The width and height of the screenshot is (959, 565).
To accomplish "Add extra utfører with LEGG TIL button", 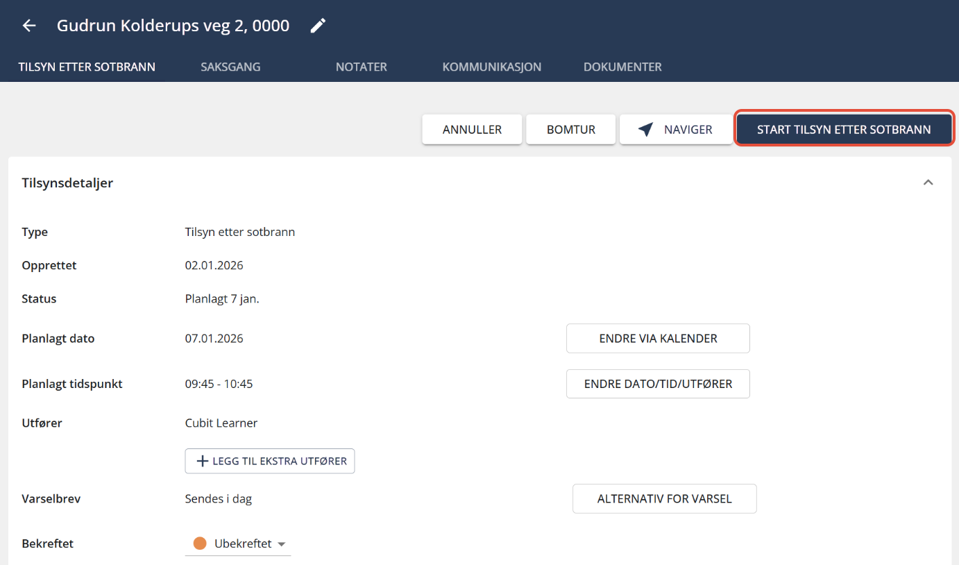I will click(x=270, y=461).
